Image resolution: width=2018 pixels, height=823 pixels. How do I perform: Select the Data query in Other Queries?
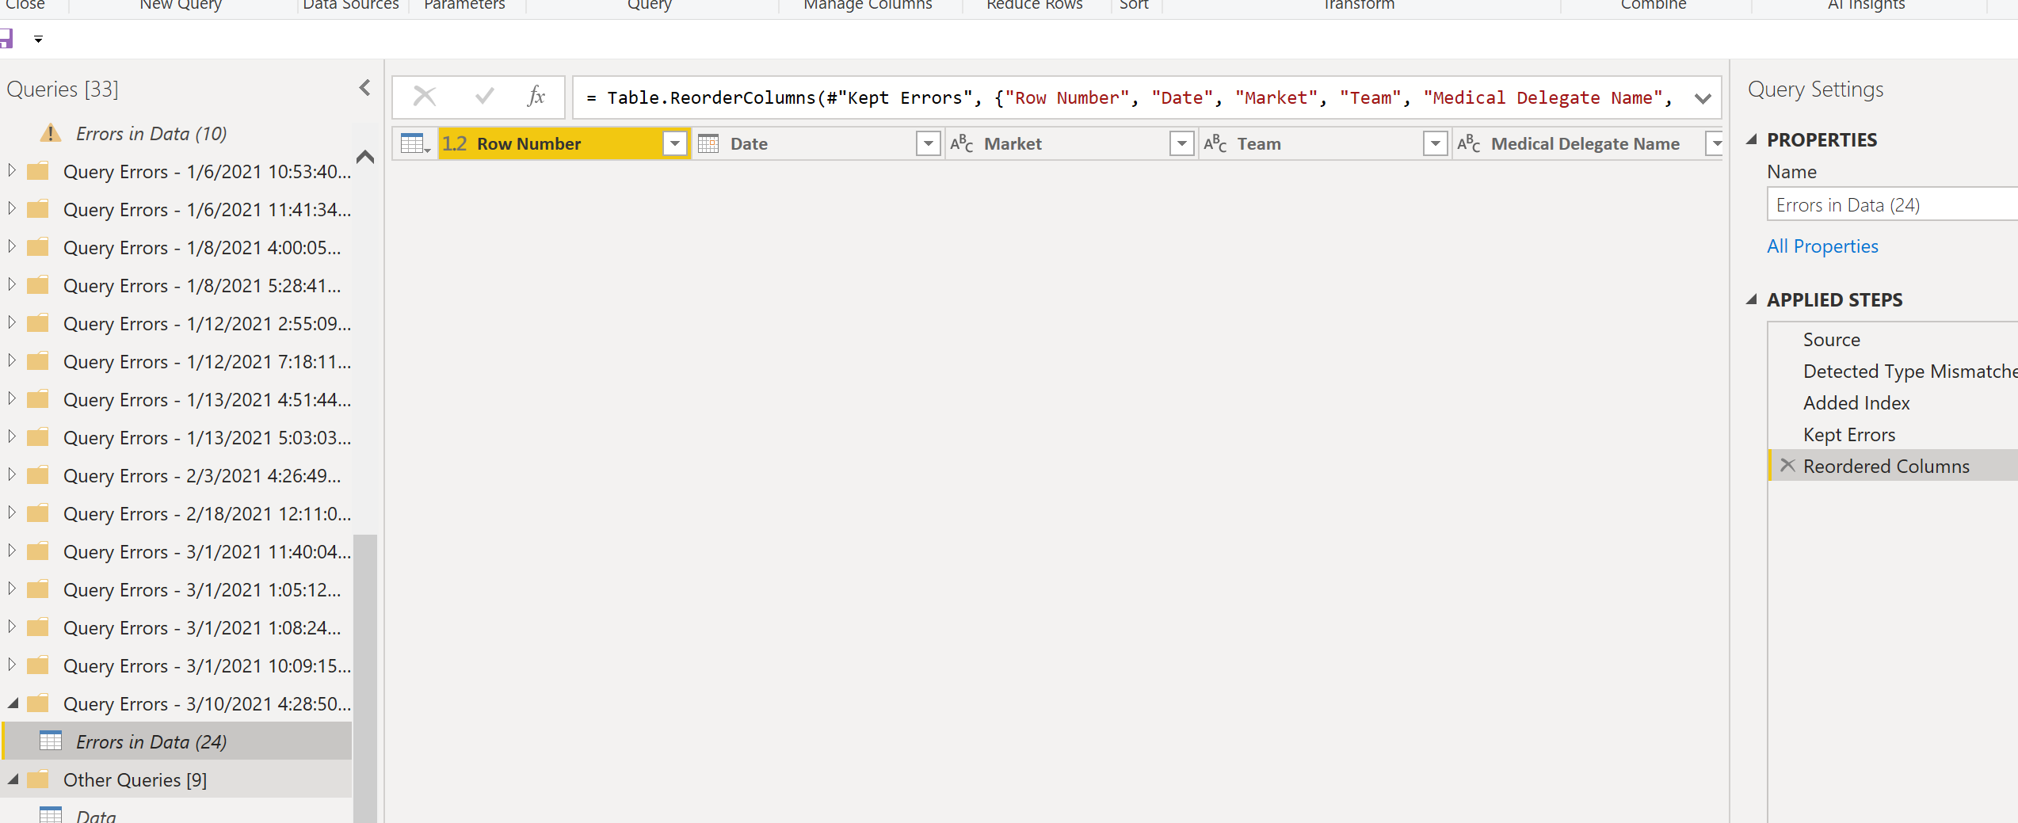(x=96, y=816)
